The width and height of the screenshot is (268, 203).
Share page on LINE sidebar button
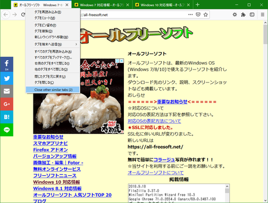7,130
